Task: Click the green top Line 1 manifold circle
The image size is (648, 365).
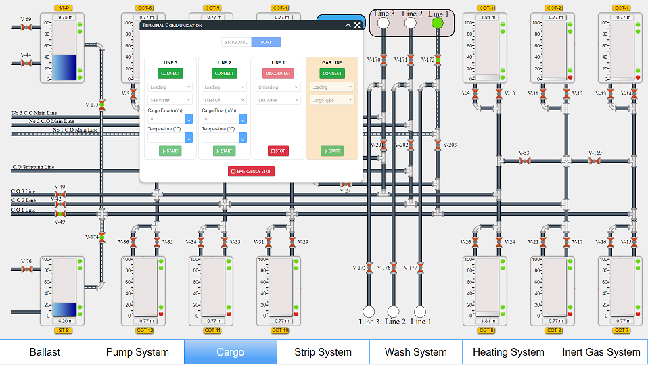Action: tap(438, 23)
